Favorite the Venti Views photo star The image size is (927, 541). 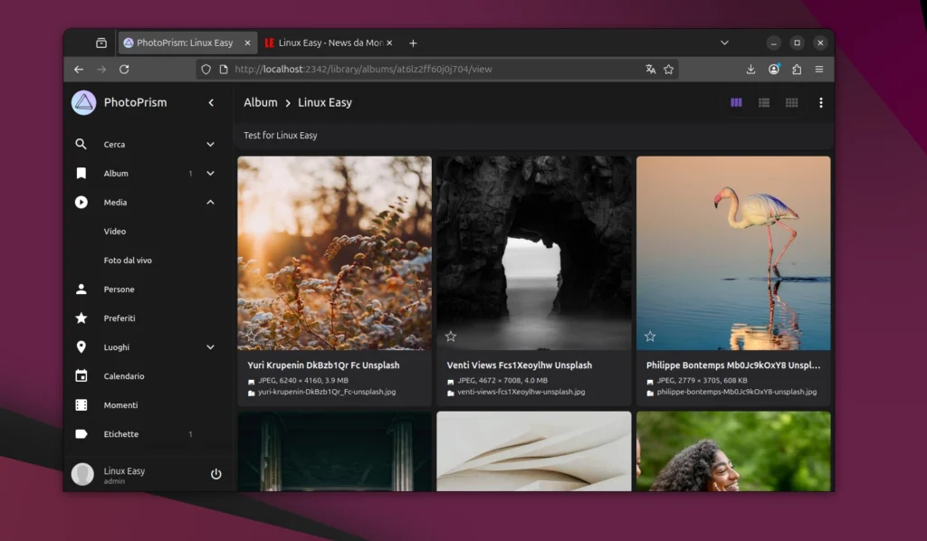451,337
